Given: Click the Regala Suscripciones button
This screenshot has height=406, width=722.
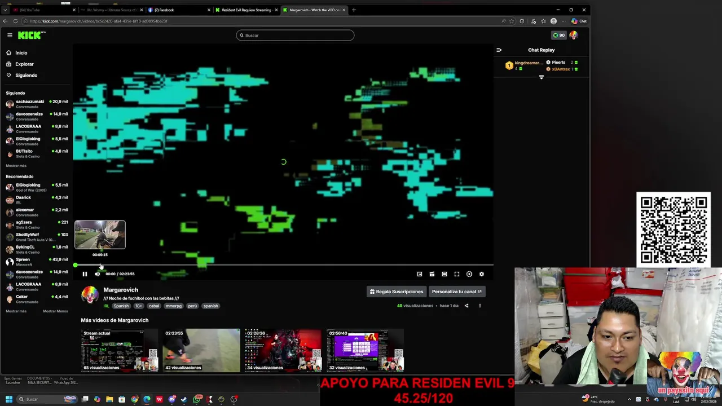Looking at the screenshot, I should (x=397, y=292).
